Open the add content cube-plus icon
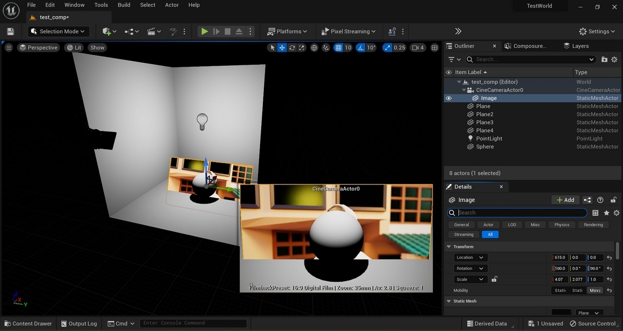 pyautogui.click(x=107, y=32)
